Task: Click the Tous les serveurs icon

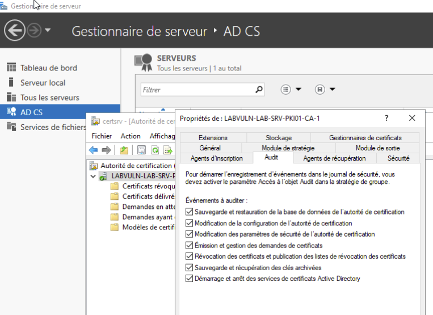Action: [11, 97]
